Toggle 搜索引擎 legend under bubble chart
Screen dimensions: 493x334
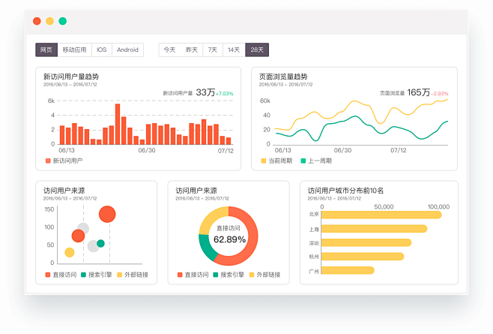[x=97, y=275]
